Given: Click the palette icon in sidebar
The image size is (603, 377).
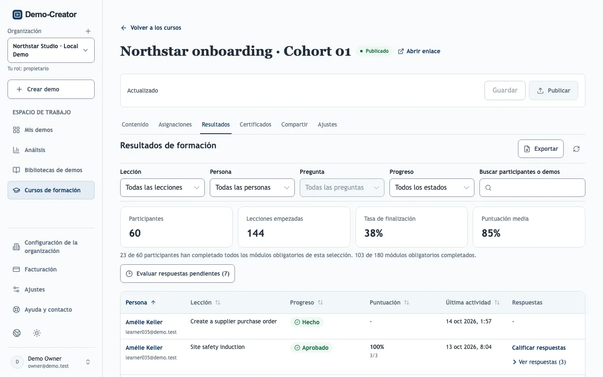Looking at the screenshot, I should [17, 333].
